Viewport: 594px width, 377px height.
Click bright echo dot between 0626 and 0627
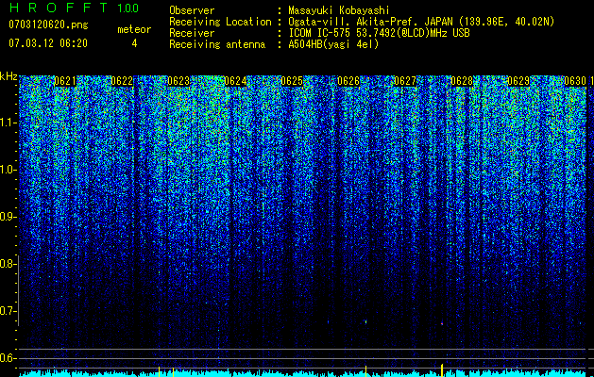pyautogui.click(x=366, y=321)
